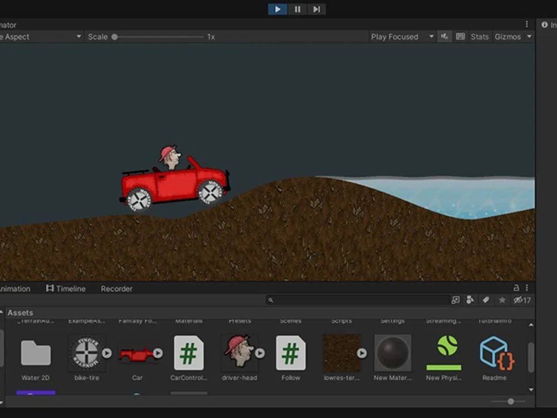Select the CarControl script asset

coord(189,353)
